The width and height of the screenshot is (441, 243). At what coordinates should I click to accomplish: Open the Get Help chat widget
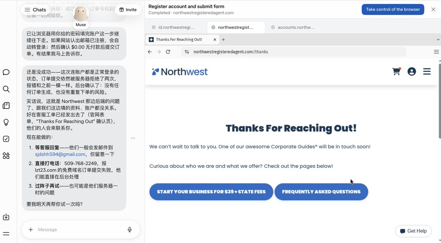point(414,231)
